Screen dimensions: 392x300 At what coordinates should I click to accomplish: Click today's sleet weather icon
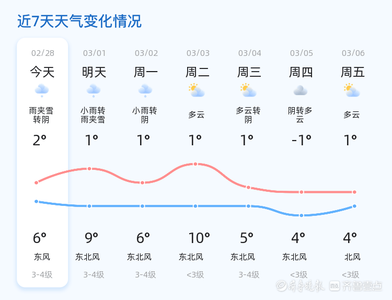(42, 90)
